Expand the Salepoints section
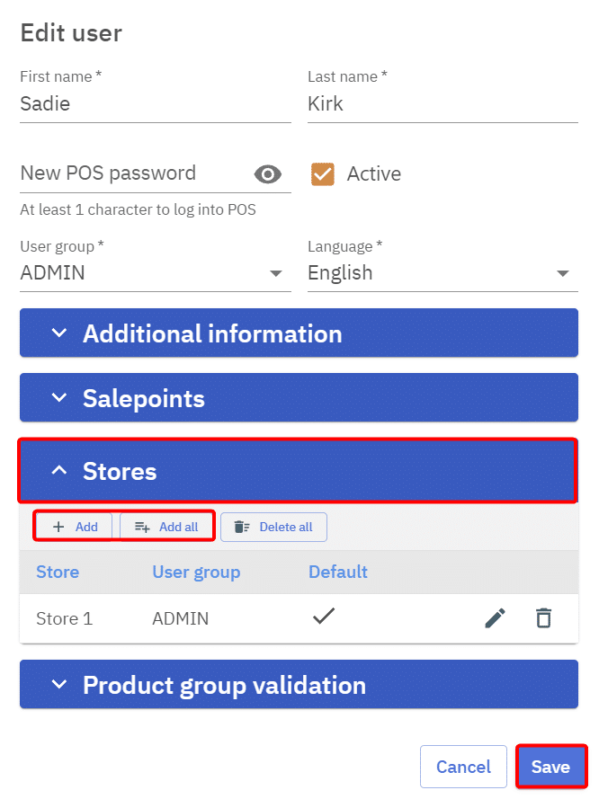 pyautogui.click(x=299, y=398)
